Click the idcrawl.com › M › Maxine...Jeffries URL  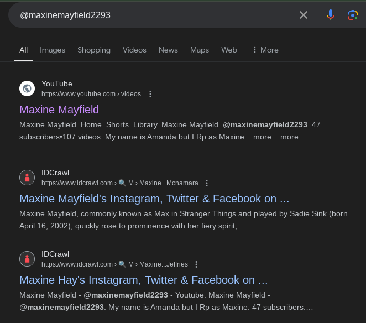[x=114, y=264]
